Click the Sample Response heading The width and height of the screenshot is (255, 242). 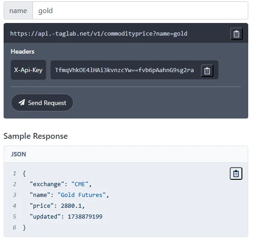click(36, 136)
